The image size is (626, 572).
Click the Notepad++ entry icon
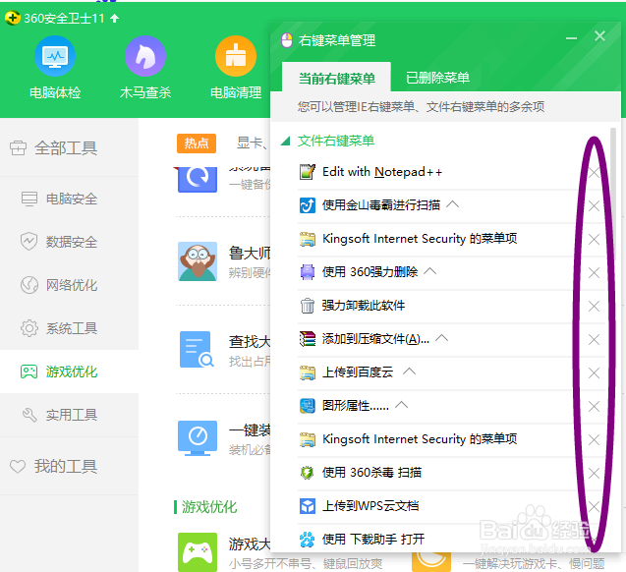click(307, 172)
